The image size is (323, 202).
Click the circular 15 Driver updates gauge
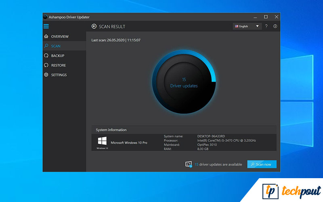pyautogui.click(x=184, y=82)
